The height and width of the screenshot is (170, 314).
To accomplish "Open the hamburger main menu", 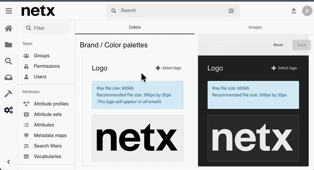I will (9, 11).
